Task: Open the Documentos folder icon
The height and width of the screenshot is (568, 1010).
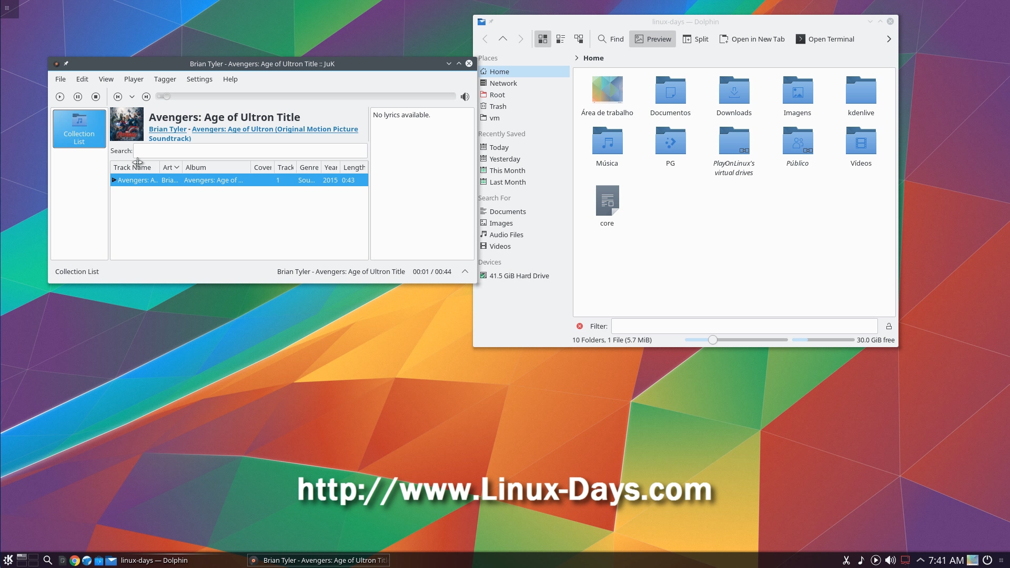Action: [671, 90]
